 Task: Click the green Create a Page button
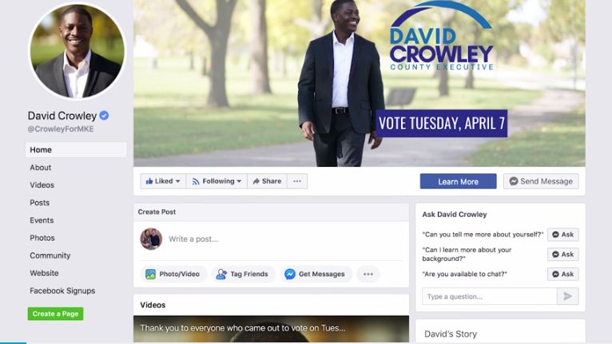tap(55, 314)
